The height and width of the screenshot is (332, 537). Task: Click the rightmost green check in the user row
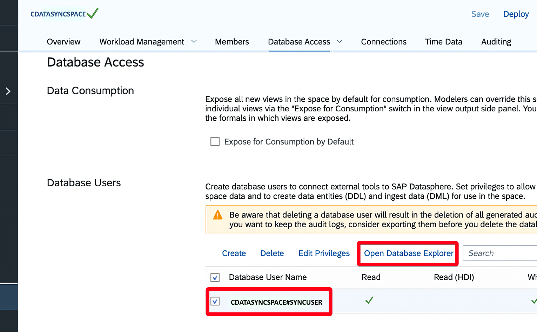pyautogui.click(x=533, y=300)
